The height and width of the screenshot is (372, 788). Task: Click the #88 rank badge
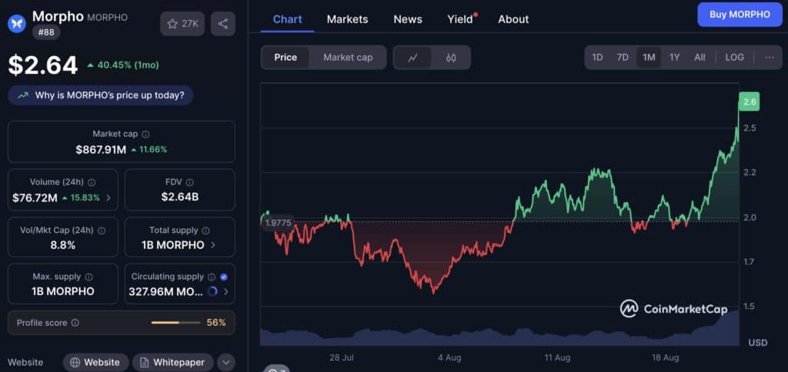46,32
